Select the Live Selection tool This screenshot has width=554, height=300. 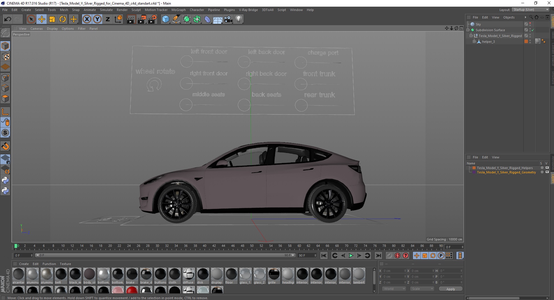[x=31, y=19]
